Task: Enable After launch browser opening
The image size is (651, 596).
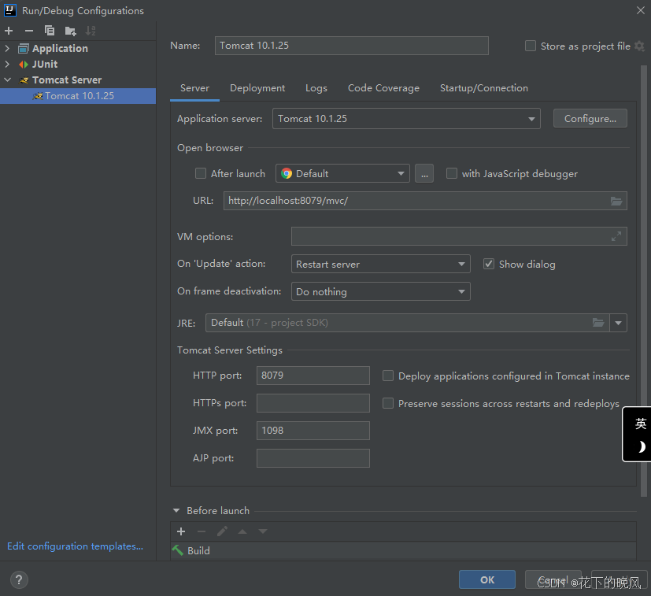Action: tap(201, 173)
